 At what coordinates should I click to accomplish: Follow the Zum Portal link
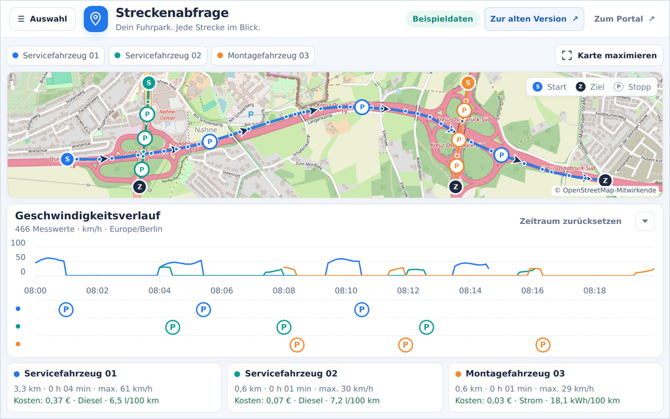[624, 19]
